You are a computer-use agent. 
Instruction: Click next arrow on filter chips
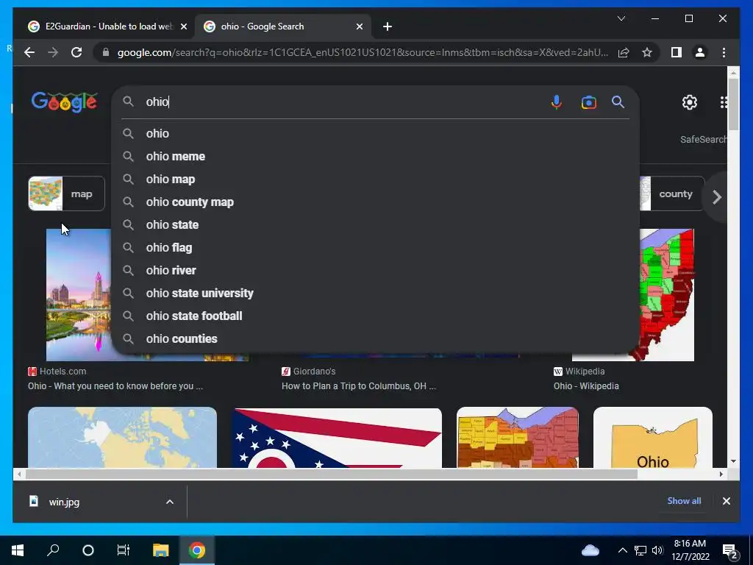pyautogui.click(x=717, y=197)
